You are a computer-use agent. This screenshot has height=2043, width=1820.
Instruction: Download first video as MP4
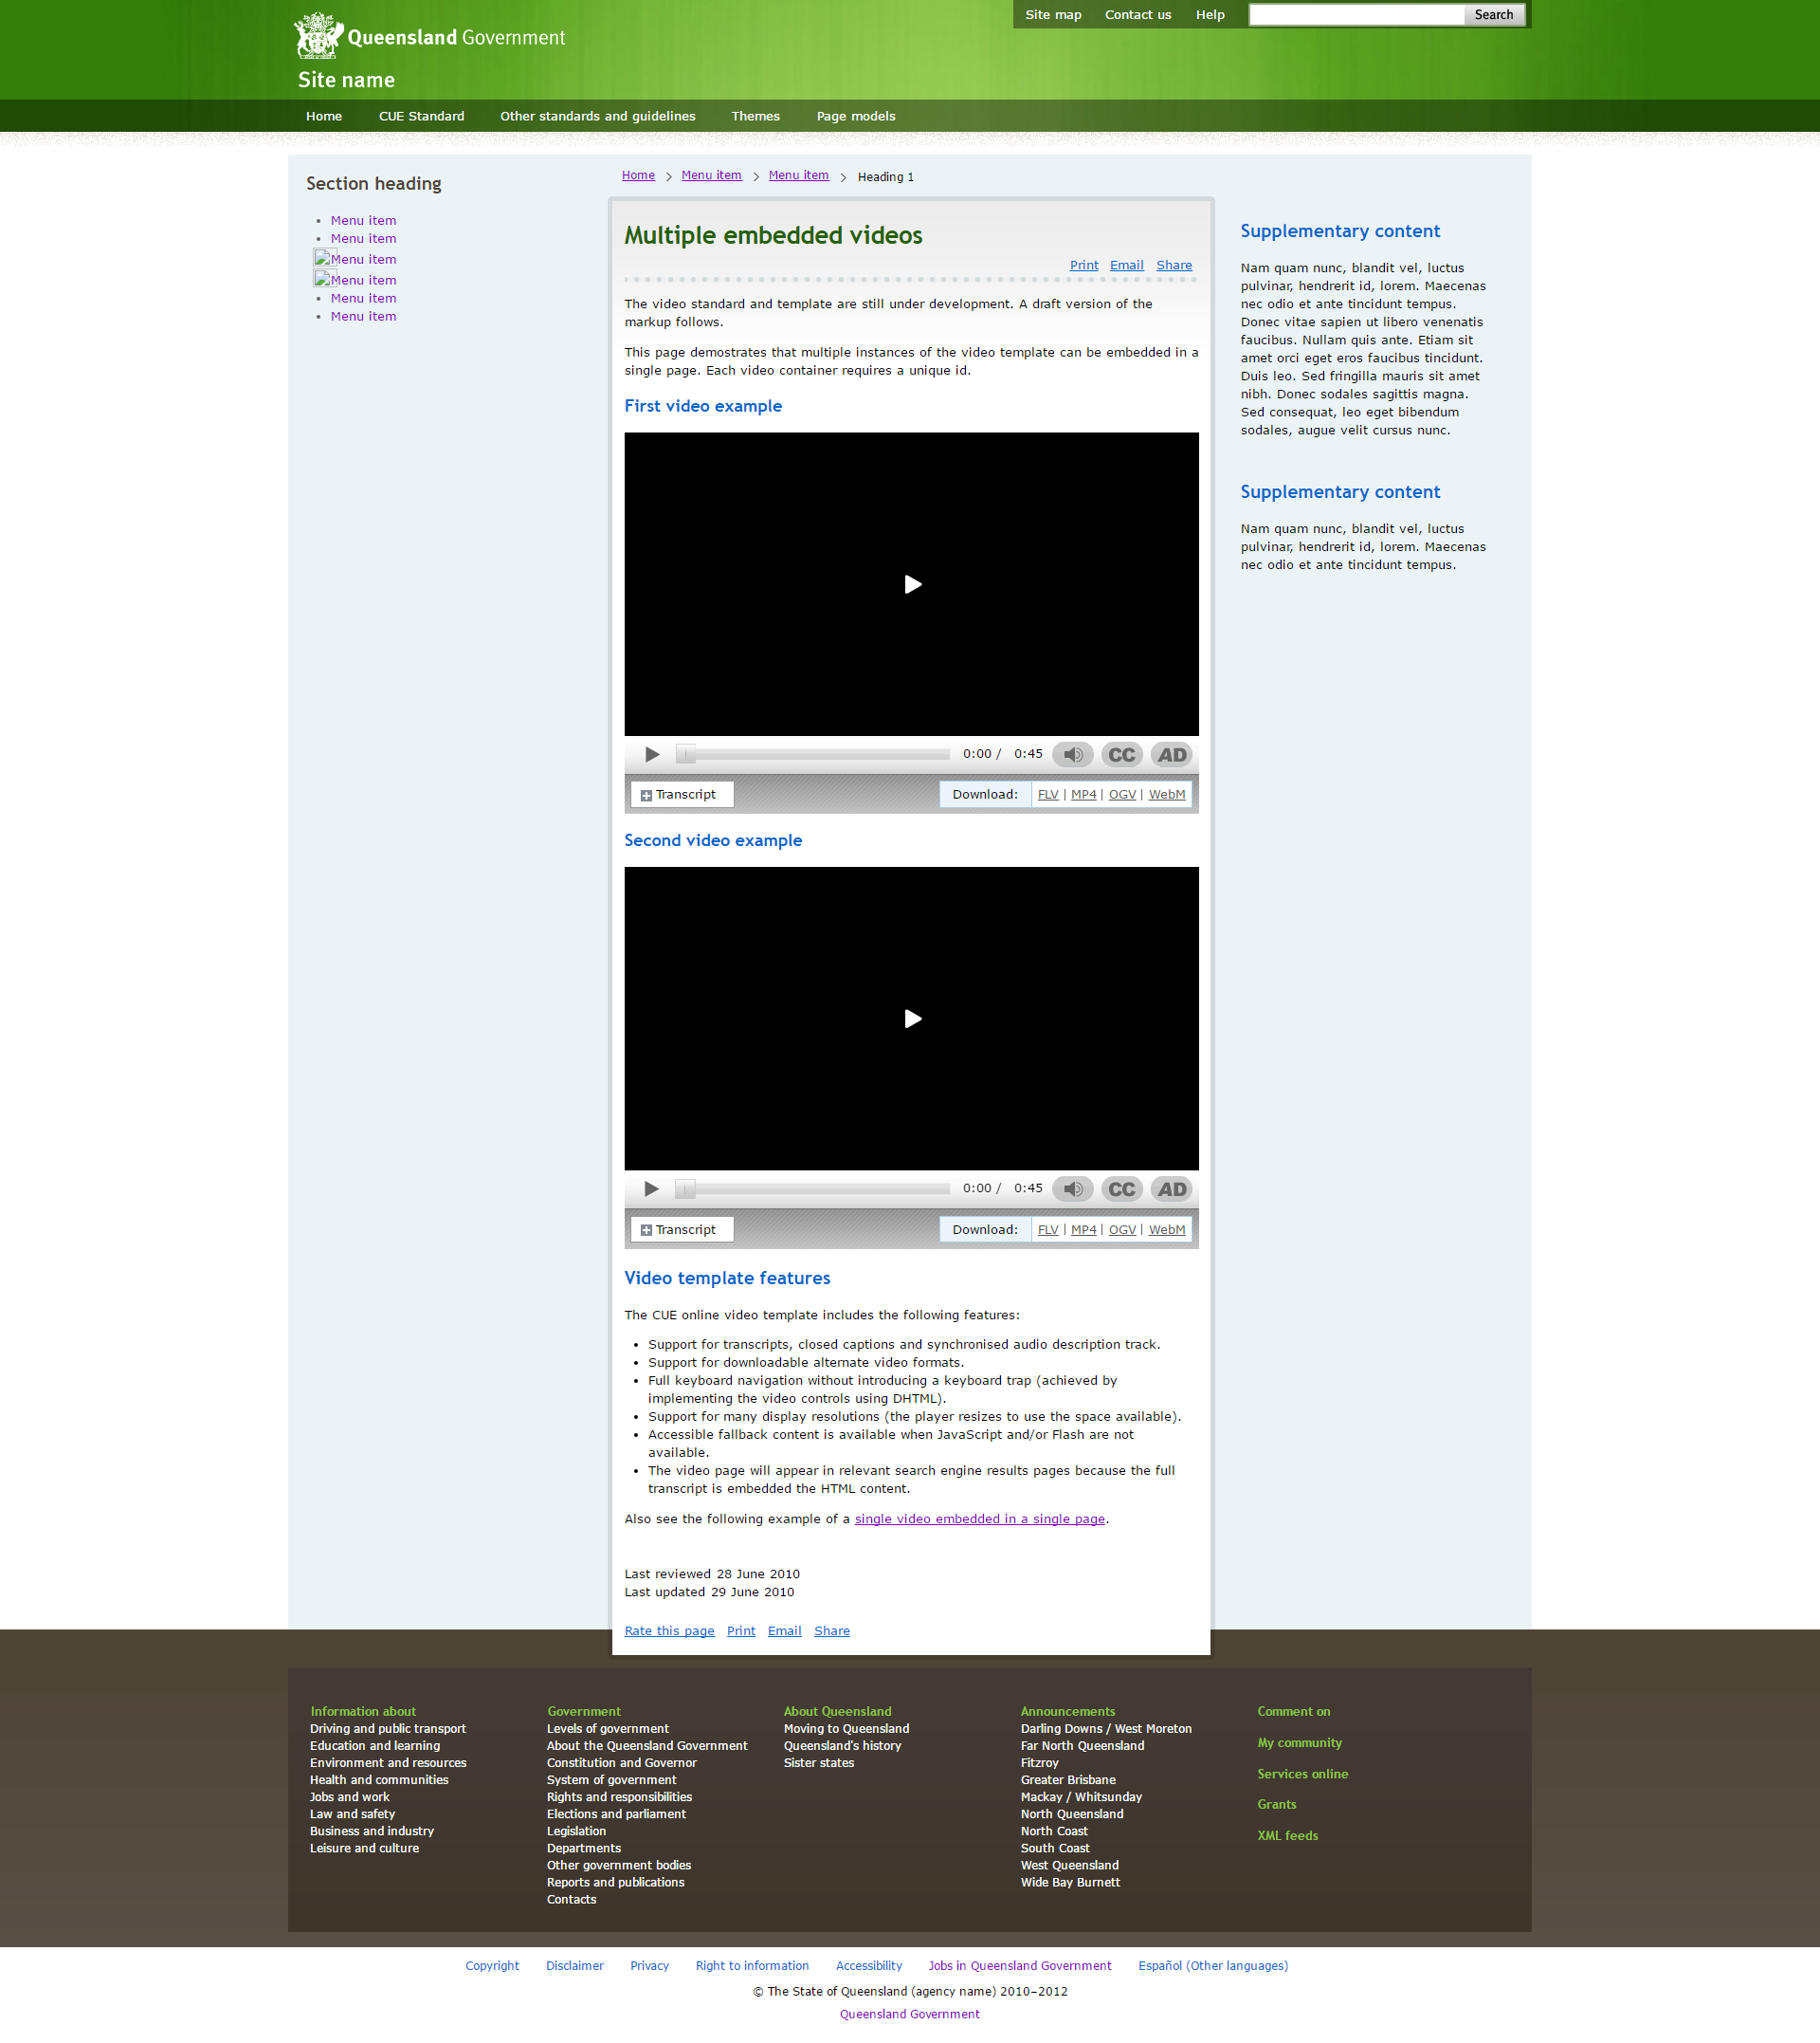point(1083,795)
